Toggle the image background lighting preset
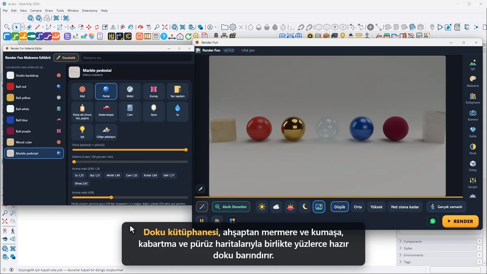The image size is (487, 274). tap(319, 207)
